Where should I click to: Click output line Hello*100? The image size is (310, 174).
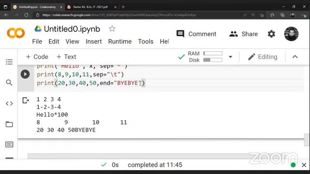[x=52, y=115]
